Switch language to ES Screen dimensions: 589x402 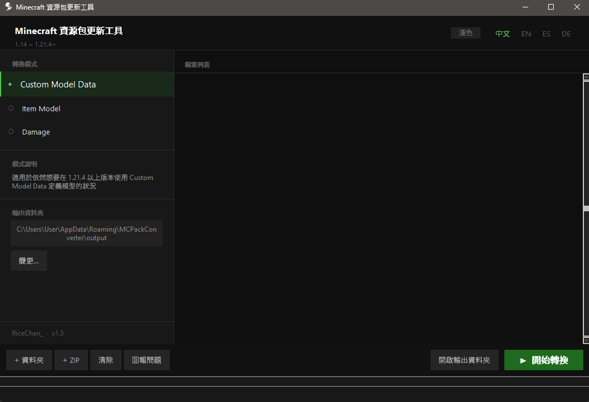546,33
